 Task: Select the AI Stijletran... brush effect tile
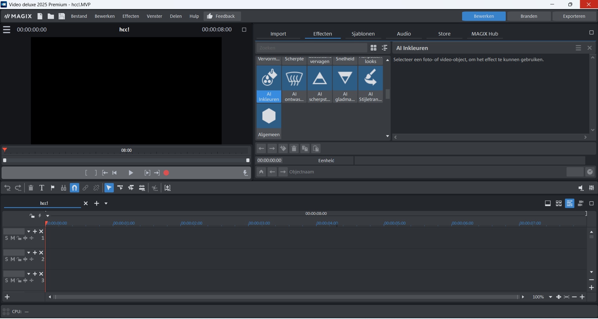(370, 84)
